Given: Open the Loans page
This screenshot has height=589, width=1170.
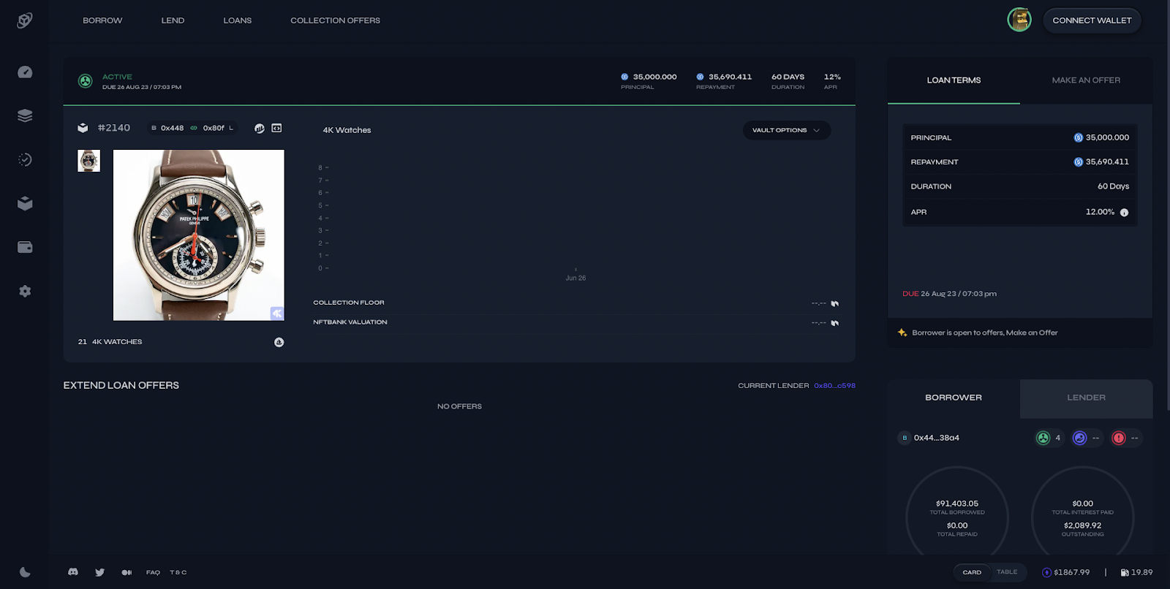Looking at the screenshot, I should click(x=238, y=20).
